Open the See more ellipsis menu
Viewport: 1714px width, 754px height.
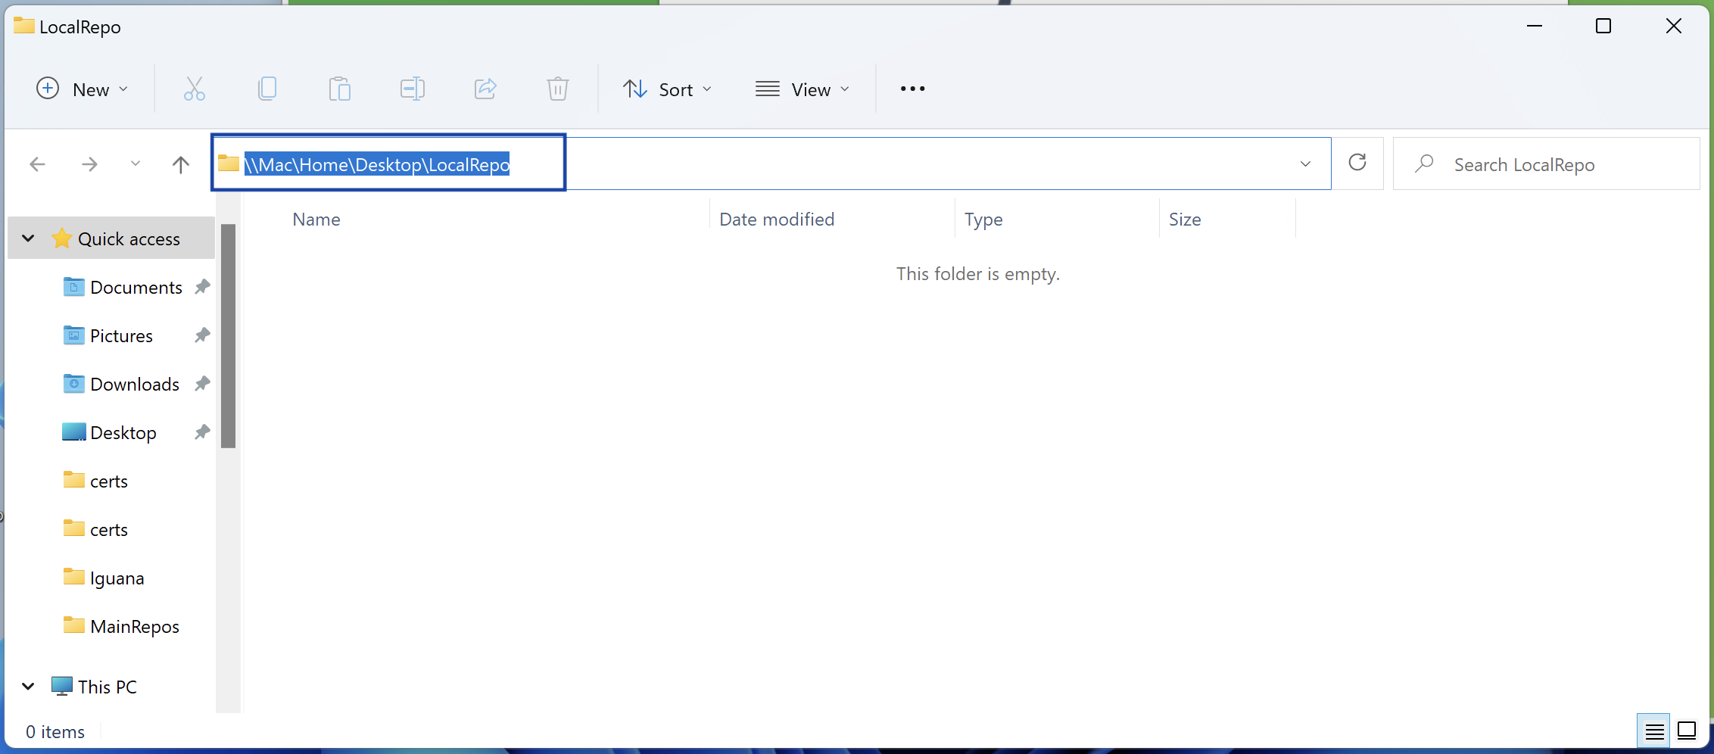pyautogui.click(x=912, y=89)
